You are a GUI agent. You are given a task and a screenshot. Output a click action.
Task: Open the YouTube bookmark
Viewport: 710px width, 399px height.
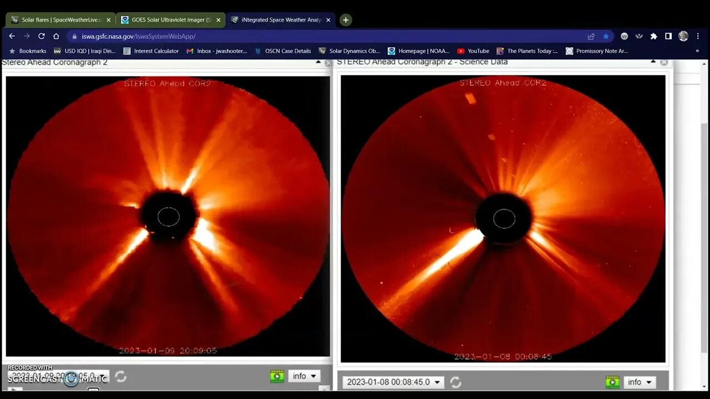tap(473, 51)
